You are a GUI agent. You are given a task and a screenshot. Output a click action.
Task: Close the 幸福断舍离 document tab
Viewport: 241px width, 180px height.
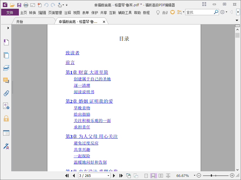[104, 22]
